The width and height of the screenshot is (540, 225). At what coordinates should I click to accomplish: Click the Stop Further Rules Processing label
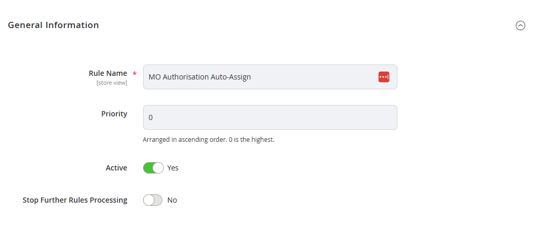coord(75,200)
